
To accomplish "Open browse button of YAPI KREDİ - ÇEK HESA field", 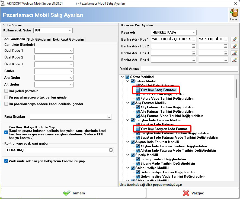I will (194, 39).
